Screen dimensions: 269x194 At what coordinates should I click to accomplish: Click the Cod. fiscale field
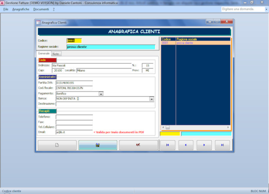(74, 88)
